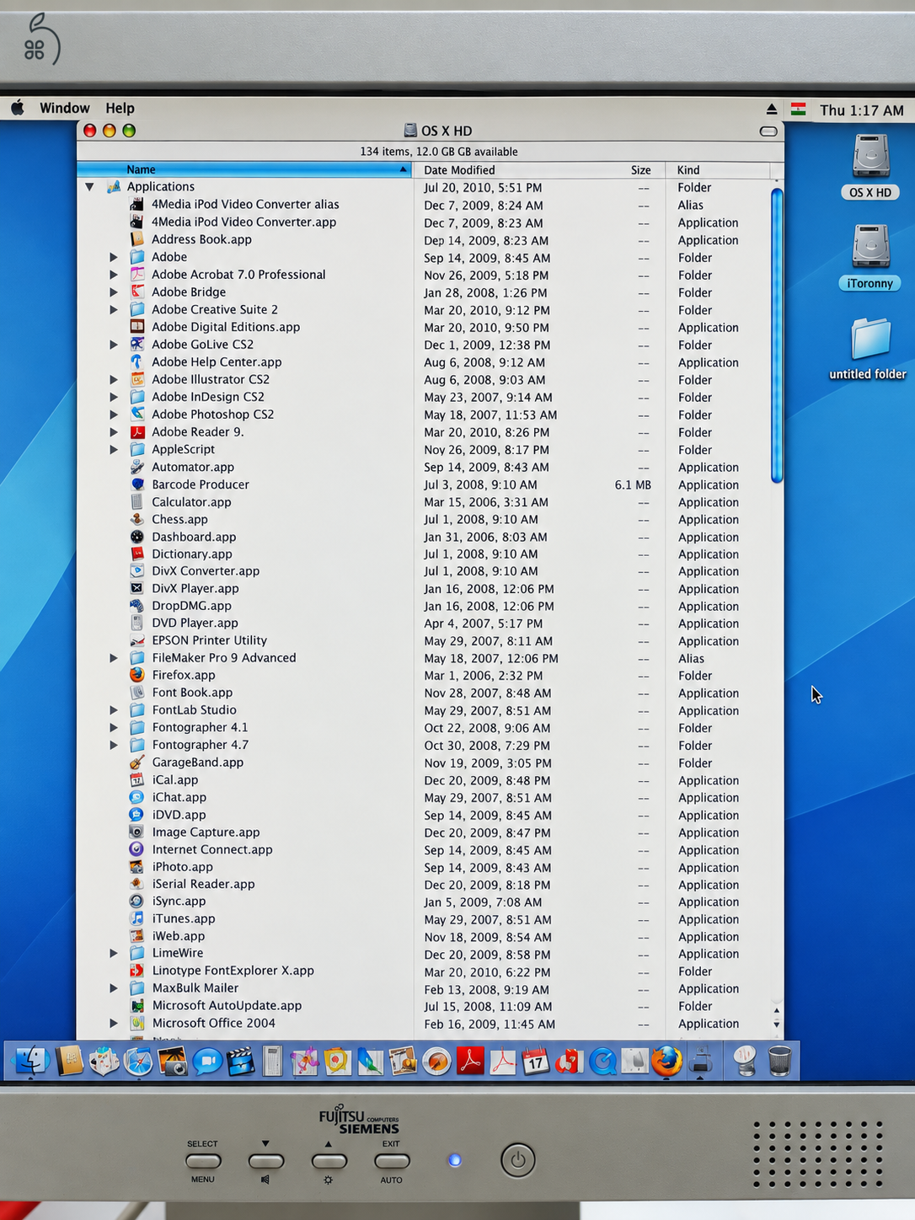Expand Adobe Acrobat 7.0 Professional folder
This screenshot has height=1220, width=915.
[x=114, y=275]
